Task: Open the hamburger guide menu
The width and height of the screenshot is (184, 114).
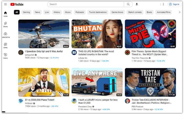Action: tap(5, 4)
